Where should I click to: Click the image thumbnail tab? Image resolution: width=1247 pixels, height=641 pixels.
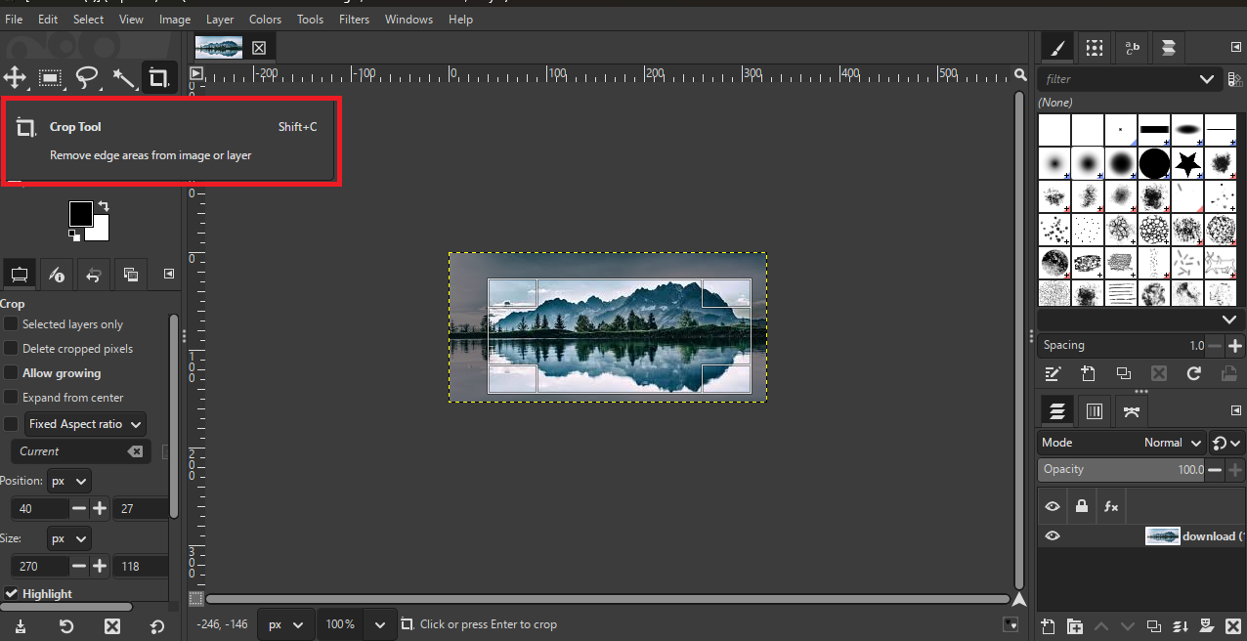pos(219,47)
